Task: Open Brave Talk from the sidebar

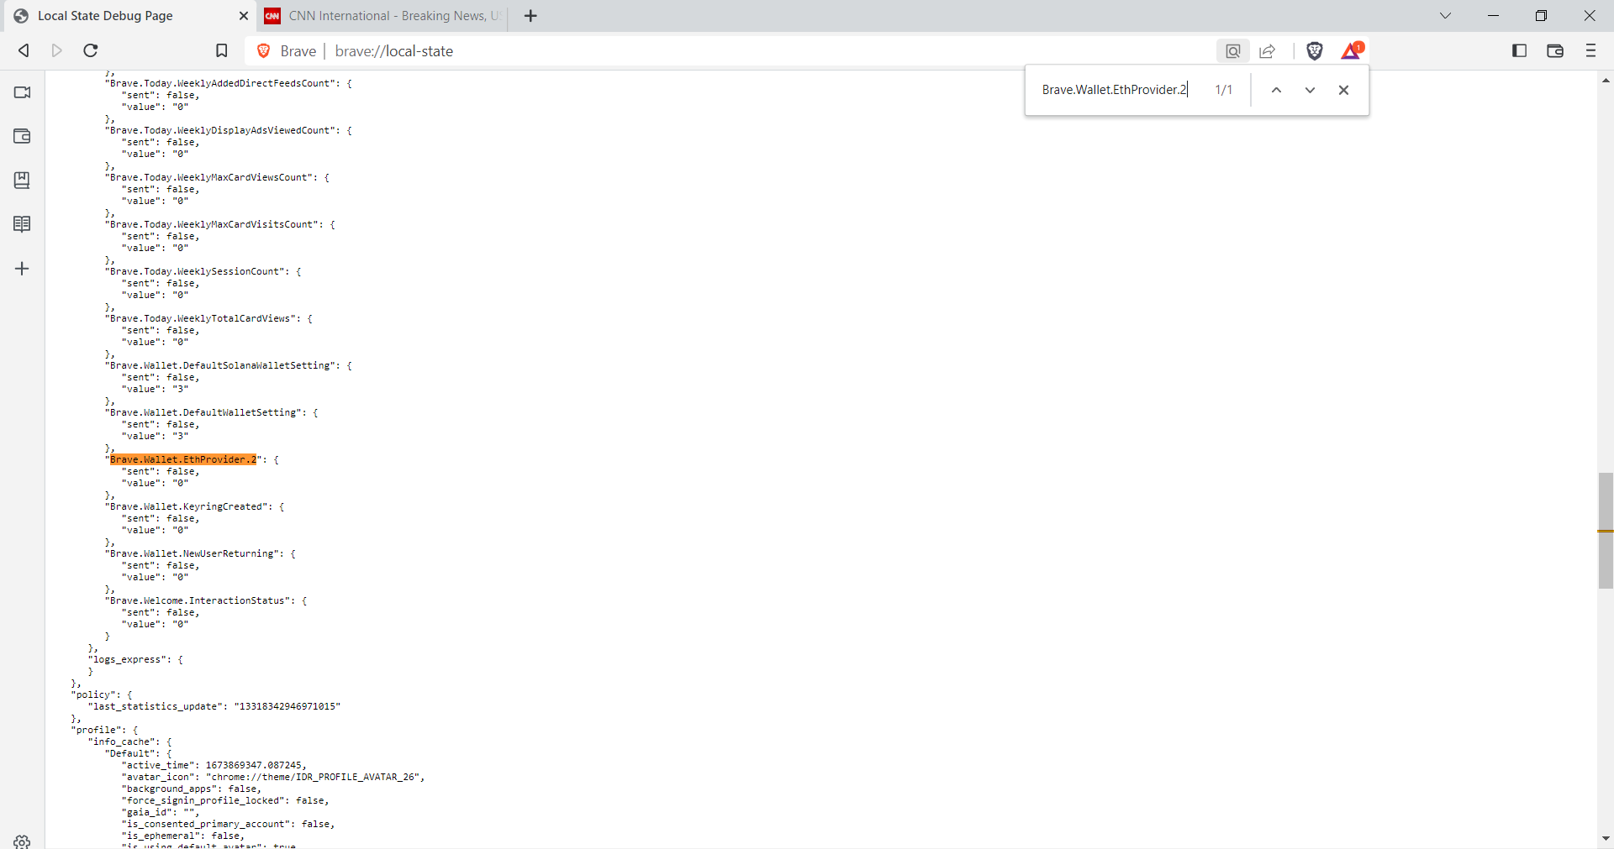Action: 22,92
